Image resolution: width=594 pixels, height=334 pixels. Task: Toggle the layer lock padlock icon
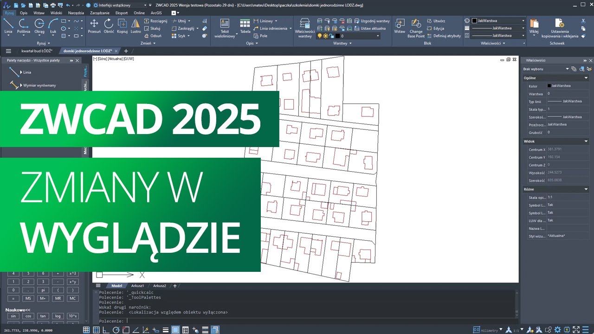coord(331,36)
